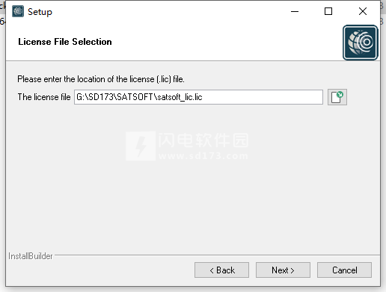Click the "Please enter the location" instruction text
The height and width of the screenshot is (292, 386).
[101, 79]
